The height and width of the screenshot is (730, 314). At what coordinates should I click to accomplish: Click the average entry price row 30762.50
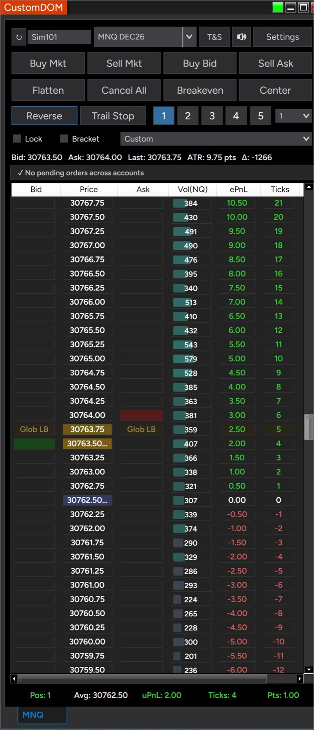tap(87, 500)
